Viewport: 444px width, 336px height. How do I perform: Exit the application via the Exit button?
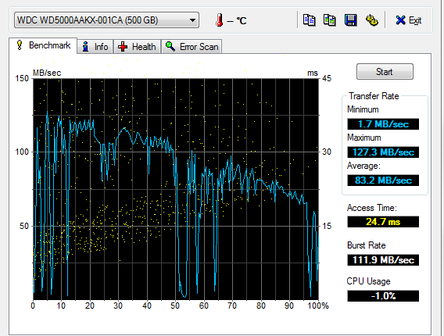(x=409, y=20)
